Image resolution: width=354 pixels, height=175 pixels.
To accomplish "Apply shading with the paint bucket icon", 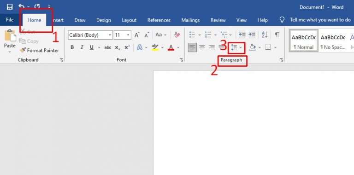I will click(x=253, y=47).
